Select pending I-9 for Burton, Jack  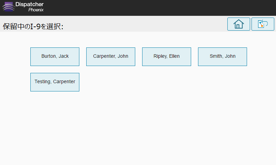pos(55,57)
